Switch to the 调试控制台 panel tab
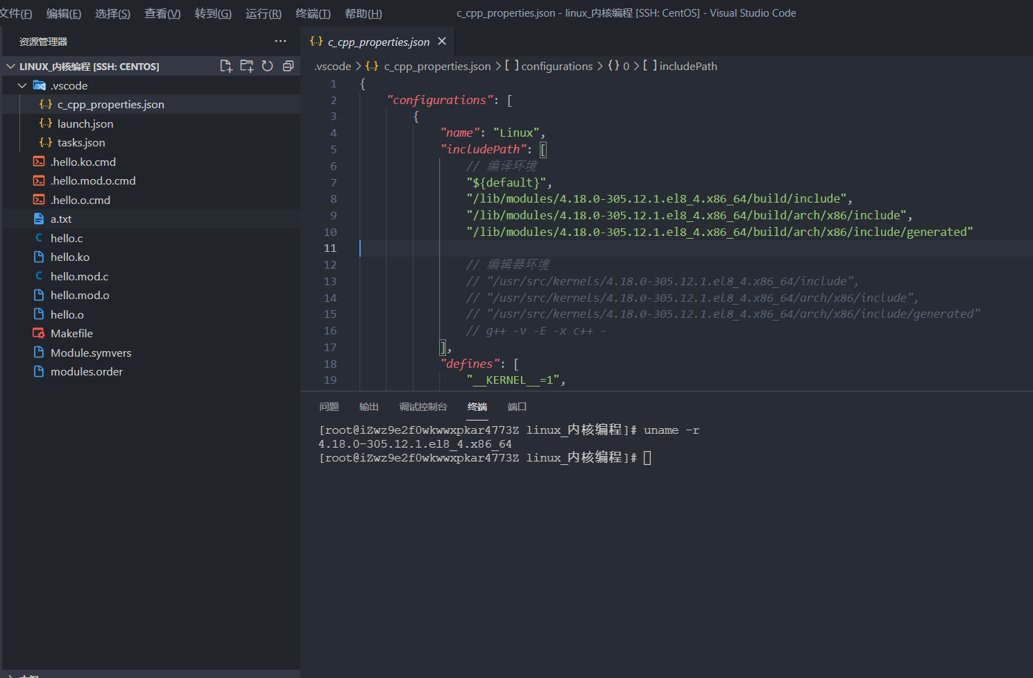This screenshot has width=1033, height=678. point(423,407)
